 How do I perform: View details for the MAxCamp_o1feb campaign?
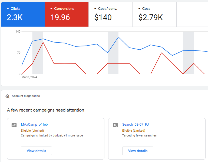tap(36, 151)
